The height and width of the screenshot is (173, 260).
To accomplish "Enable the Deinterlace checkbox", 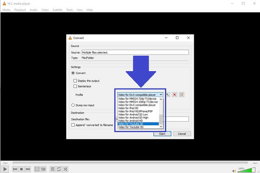I will click(x=75, y=86).
